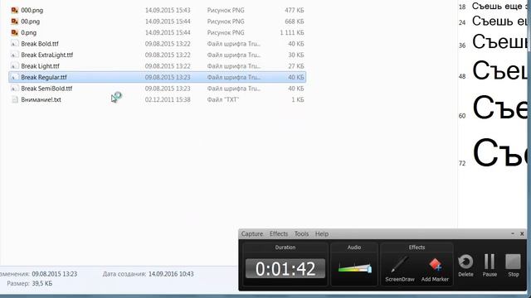Image resolution: width=531 pixels, height=298 pixels.
Task: Select file name 000.png
Action: point(32,10)
